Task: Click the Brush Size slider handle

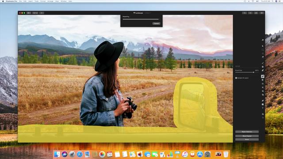Action: (x=253, y=72)
